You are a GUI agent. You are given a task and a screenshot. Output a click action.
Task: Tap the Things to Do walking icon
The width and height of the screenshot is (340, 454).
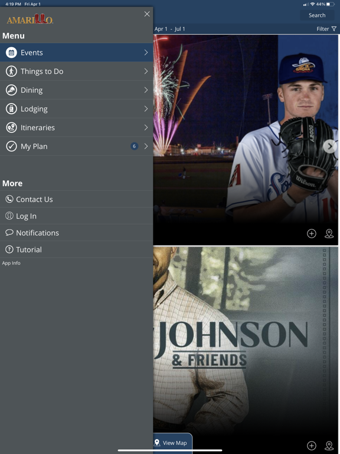[x=11, y=71]
